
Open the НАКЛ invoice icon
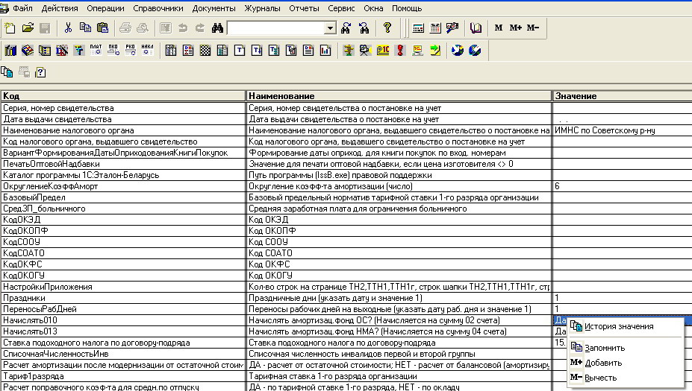[x=147, y=50]
